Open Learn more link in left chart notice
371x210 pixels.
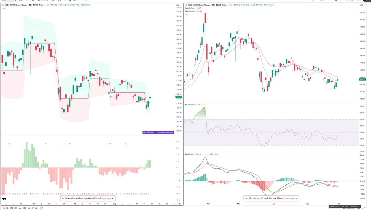106,198
